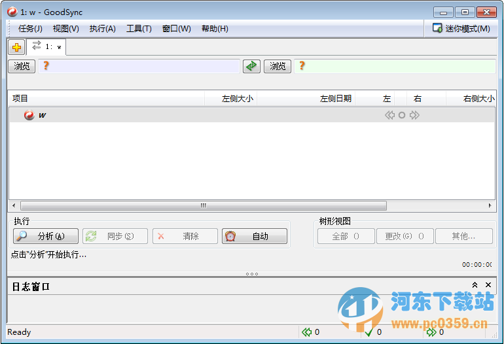
Task: Select the w row in file tree
Action: coord(252,115)
